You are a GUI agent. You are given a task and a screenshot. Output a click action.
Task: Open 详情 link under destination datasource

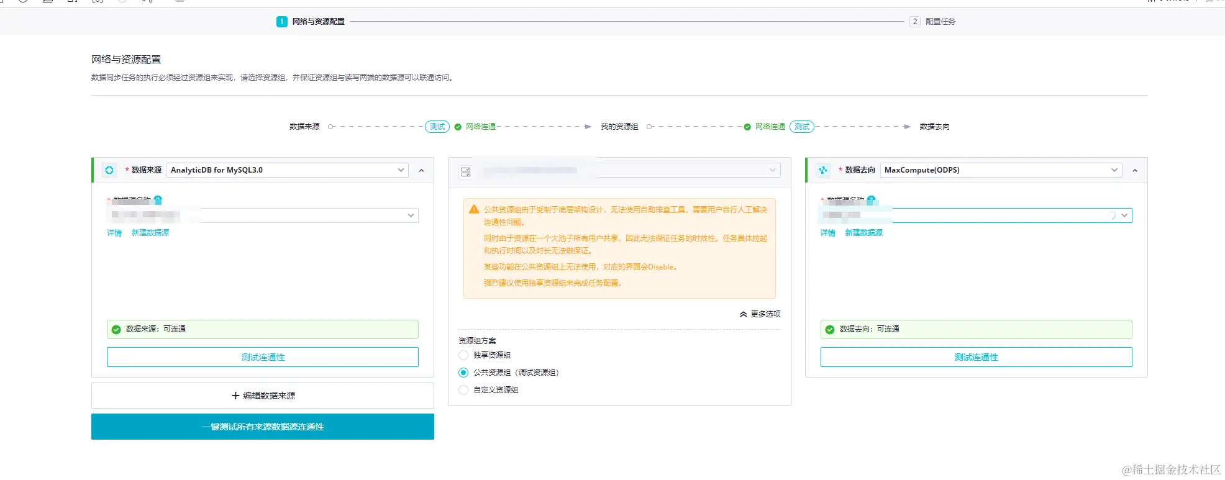tap(828, 233)
